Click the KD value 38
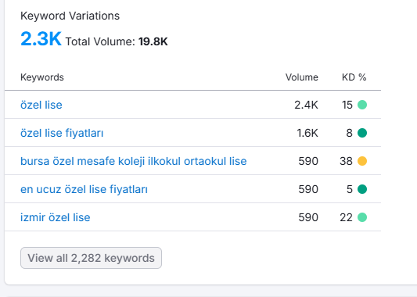The height and width of the screenshot is (297, 417). click(346, 161)
